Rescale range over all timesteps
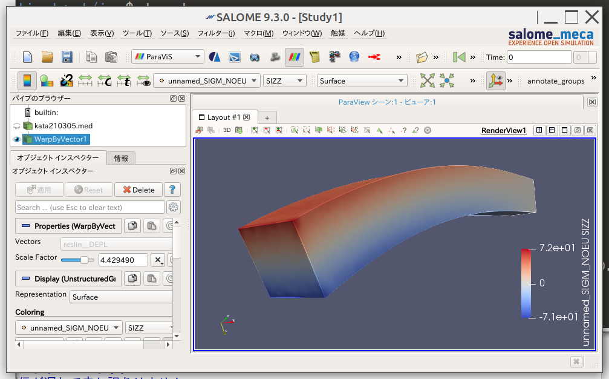Image resolution: width=609 pixels, height=379 pixels. pyautogui.click(x=124, y=81)
